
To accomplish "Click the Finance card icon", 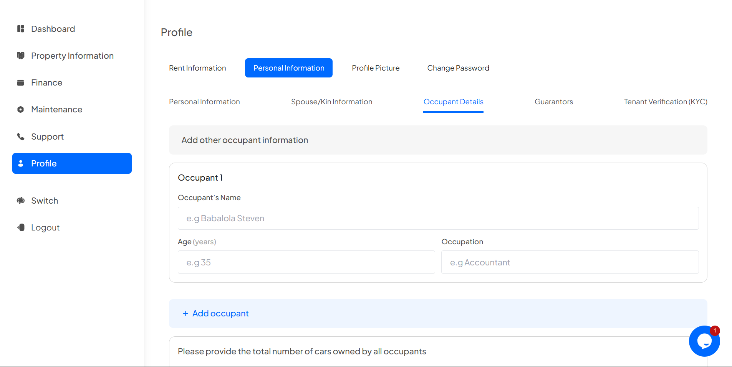I will tap(21, 83).
